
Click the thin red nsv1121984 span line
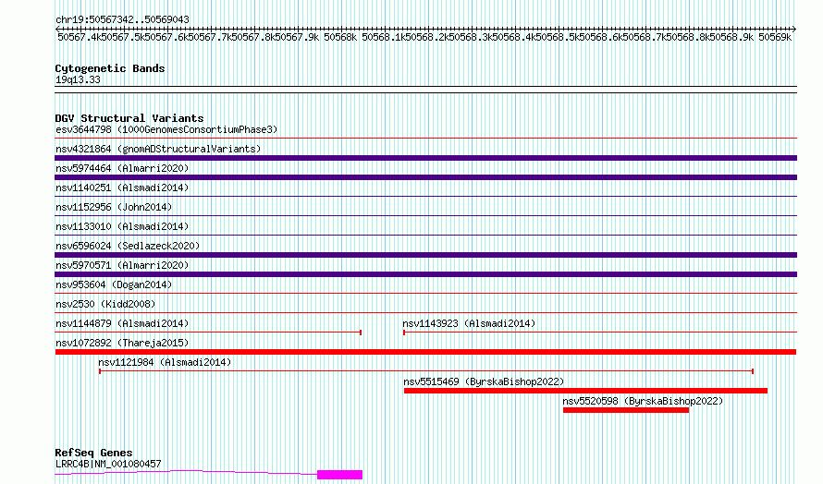[426, 371]
